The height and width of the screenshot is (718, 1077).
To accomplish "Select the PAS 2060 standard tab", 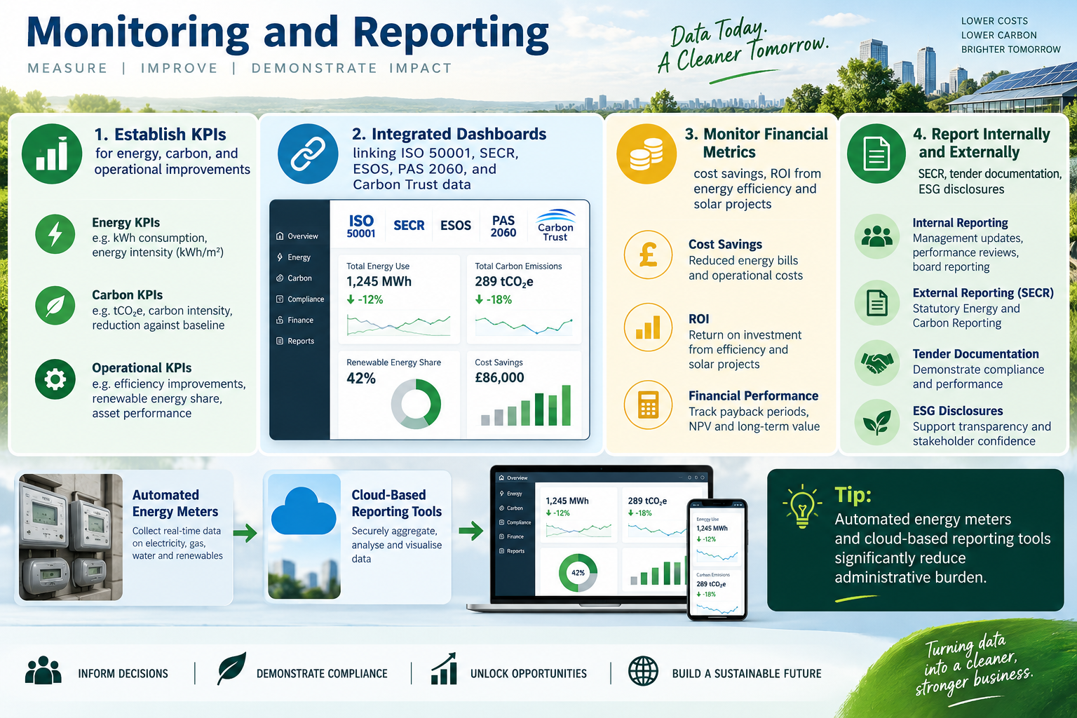I will pyautogui.click(x=503, y=226).
